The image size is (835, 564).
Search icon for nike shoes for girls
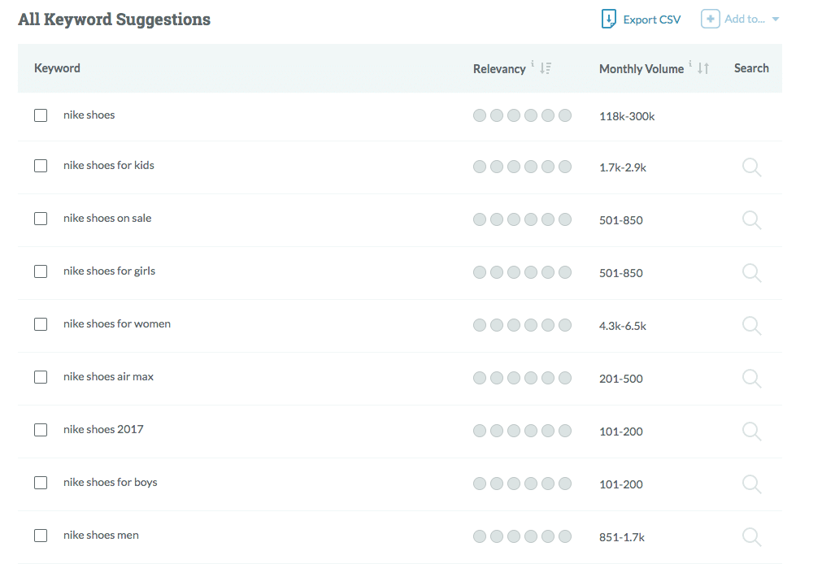coord(751,272)
